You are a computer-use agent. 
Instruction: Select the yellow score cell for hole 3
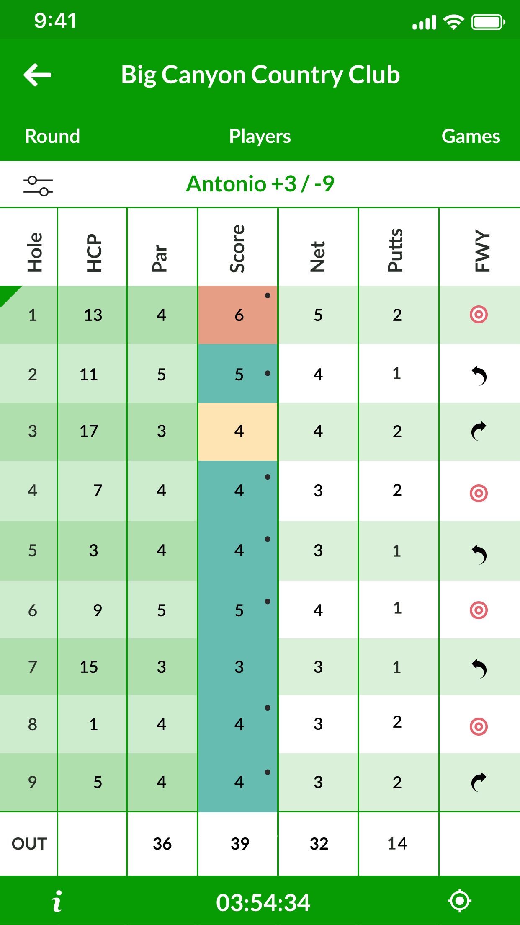238,432
